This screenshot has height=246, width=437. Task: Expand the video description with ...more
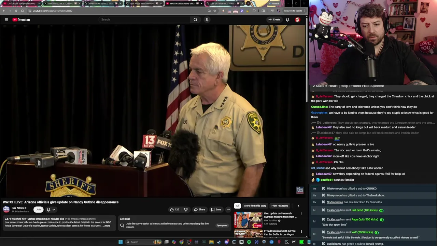pyautogui.click(x=107, y=226)
